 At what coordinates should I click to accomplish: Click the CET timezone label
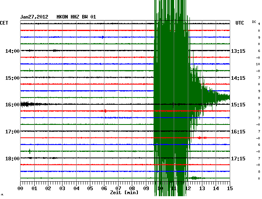4,23
